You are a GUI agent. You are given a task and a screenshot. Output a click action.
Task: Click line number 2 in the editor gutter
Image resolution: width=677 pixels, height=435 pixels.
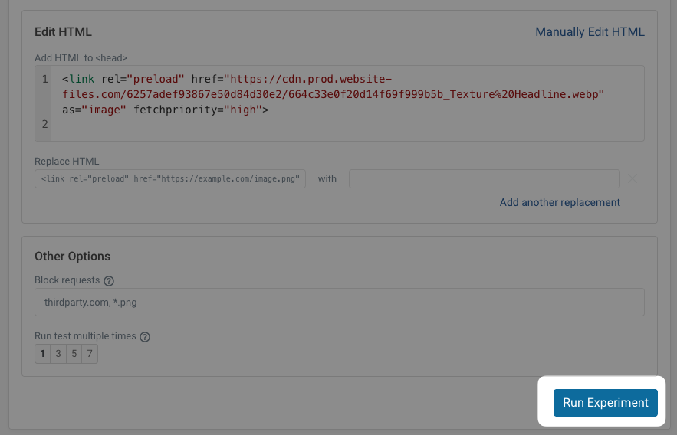44,124
